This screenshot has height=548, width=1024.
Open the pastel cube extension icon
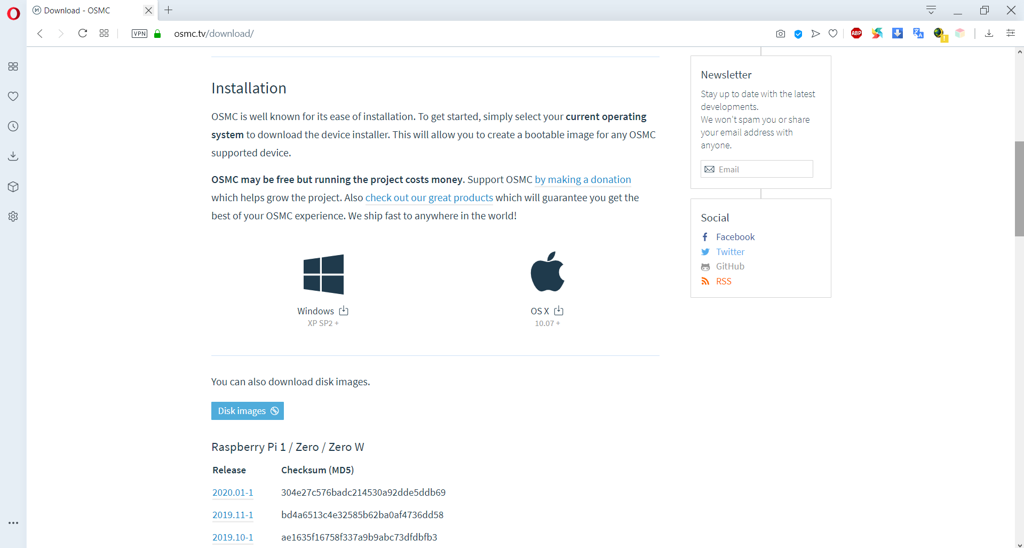960,33
